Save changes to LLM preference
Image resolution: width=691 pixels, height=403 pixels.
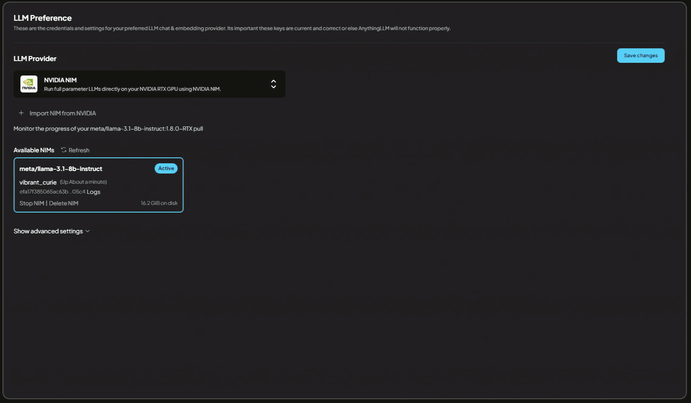click(x=640, y=56)
